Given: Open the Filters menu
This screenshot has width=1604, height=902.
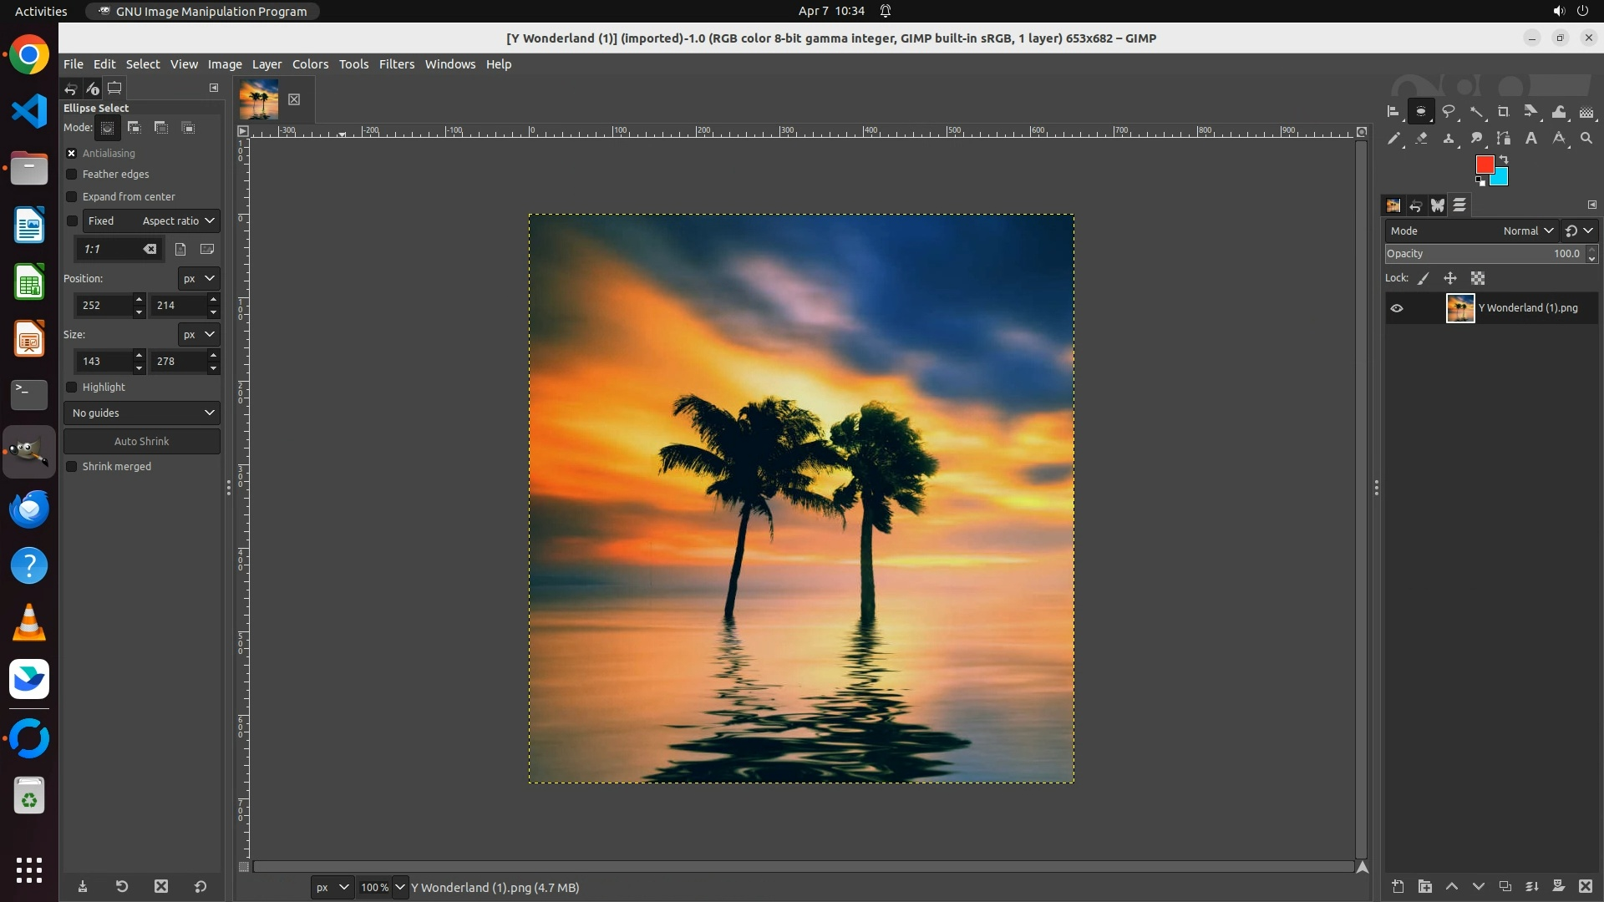Looking at the screenshot, I should pos(396,64).
